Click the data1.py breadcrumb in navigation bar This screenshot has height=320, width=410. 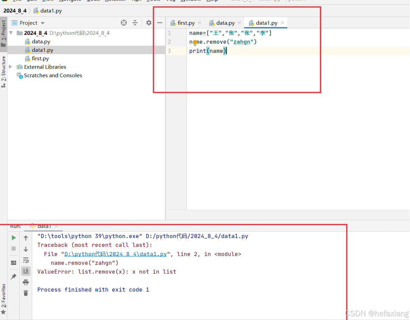(47, 10)
